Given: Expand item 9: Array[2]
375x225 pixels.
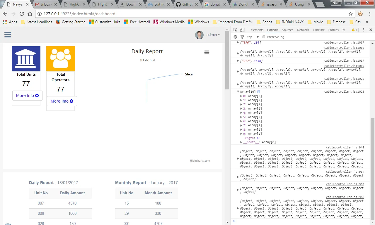Looking at the screenshot, I should coord(241,134).
